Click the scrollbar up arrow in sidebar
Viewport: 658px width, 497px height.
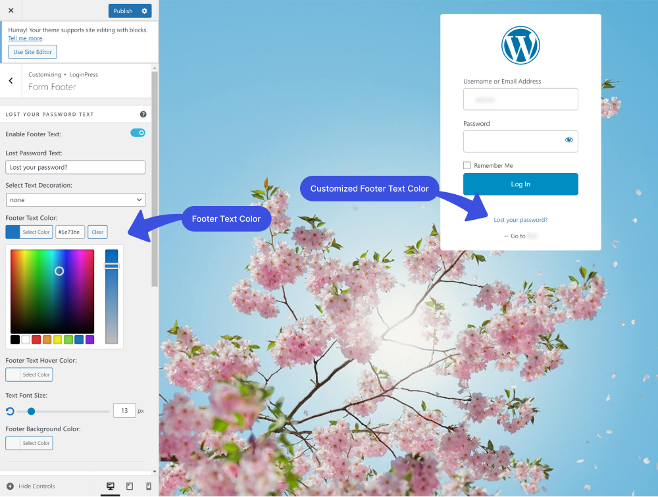[155, 68]
